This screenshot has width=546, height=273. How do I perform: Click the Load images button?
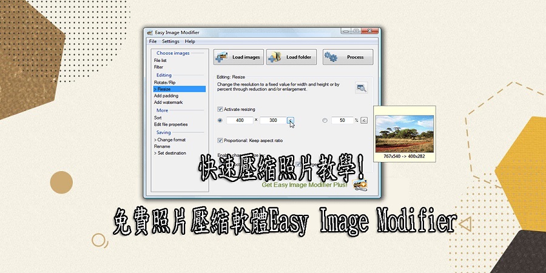[x=238, y=57]
